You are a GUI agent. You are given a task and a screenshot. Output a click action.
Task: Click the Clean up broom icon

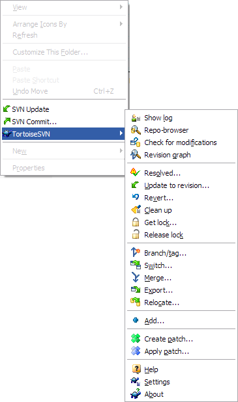pos(136,209)
